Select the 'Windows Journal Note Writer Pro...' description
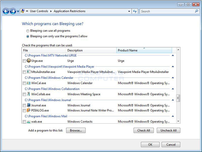Screen dimensions: 202x152 (x=91, y=110)
